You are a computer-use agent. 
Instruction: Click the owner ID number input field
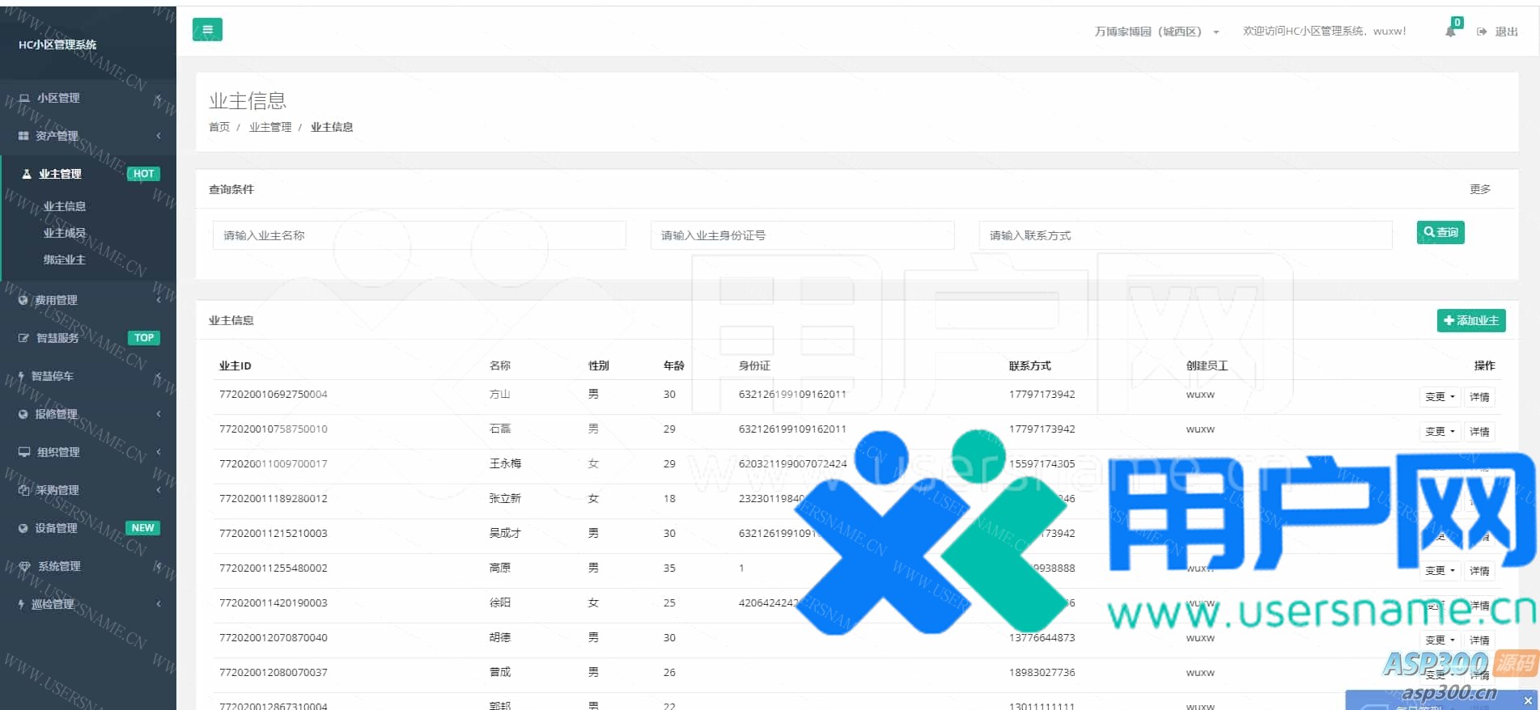[802, 235]
